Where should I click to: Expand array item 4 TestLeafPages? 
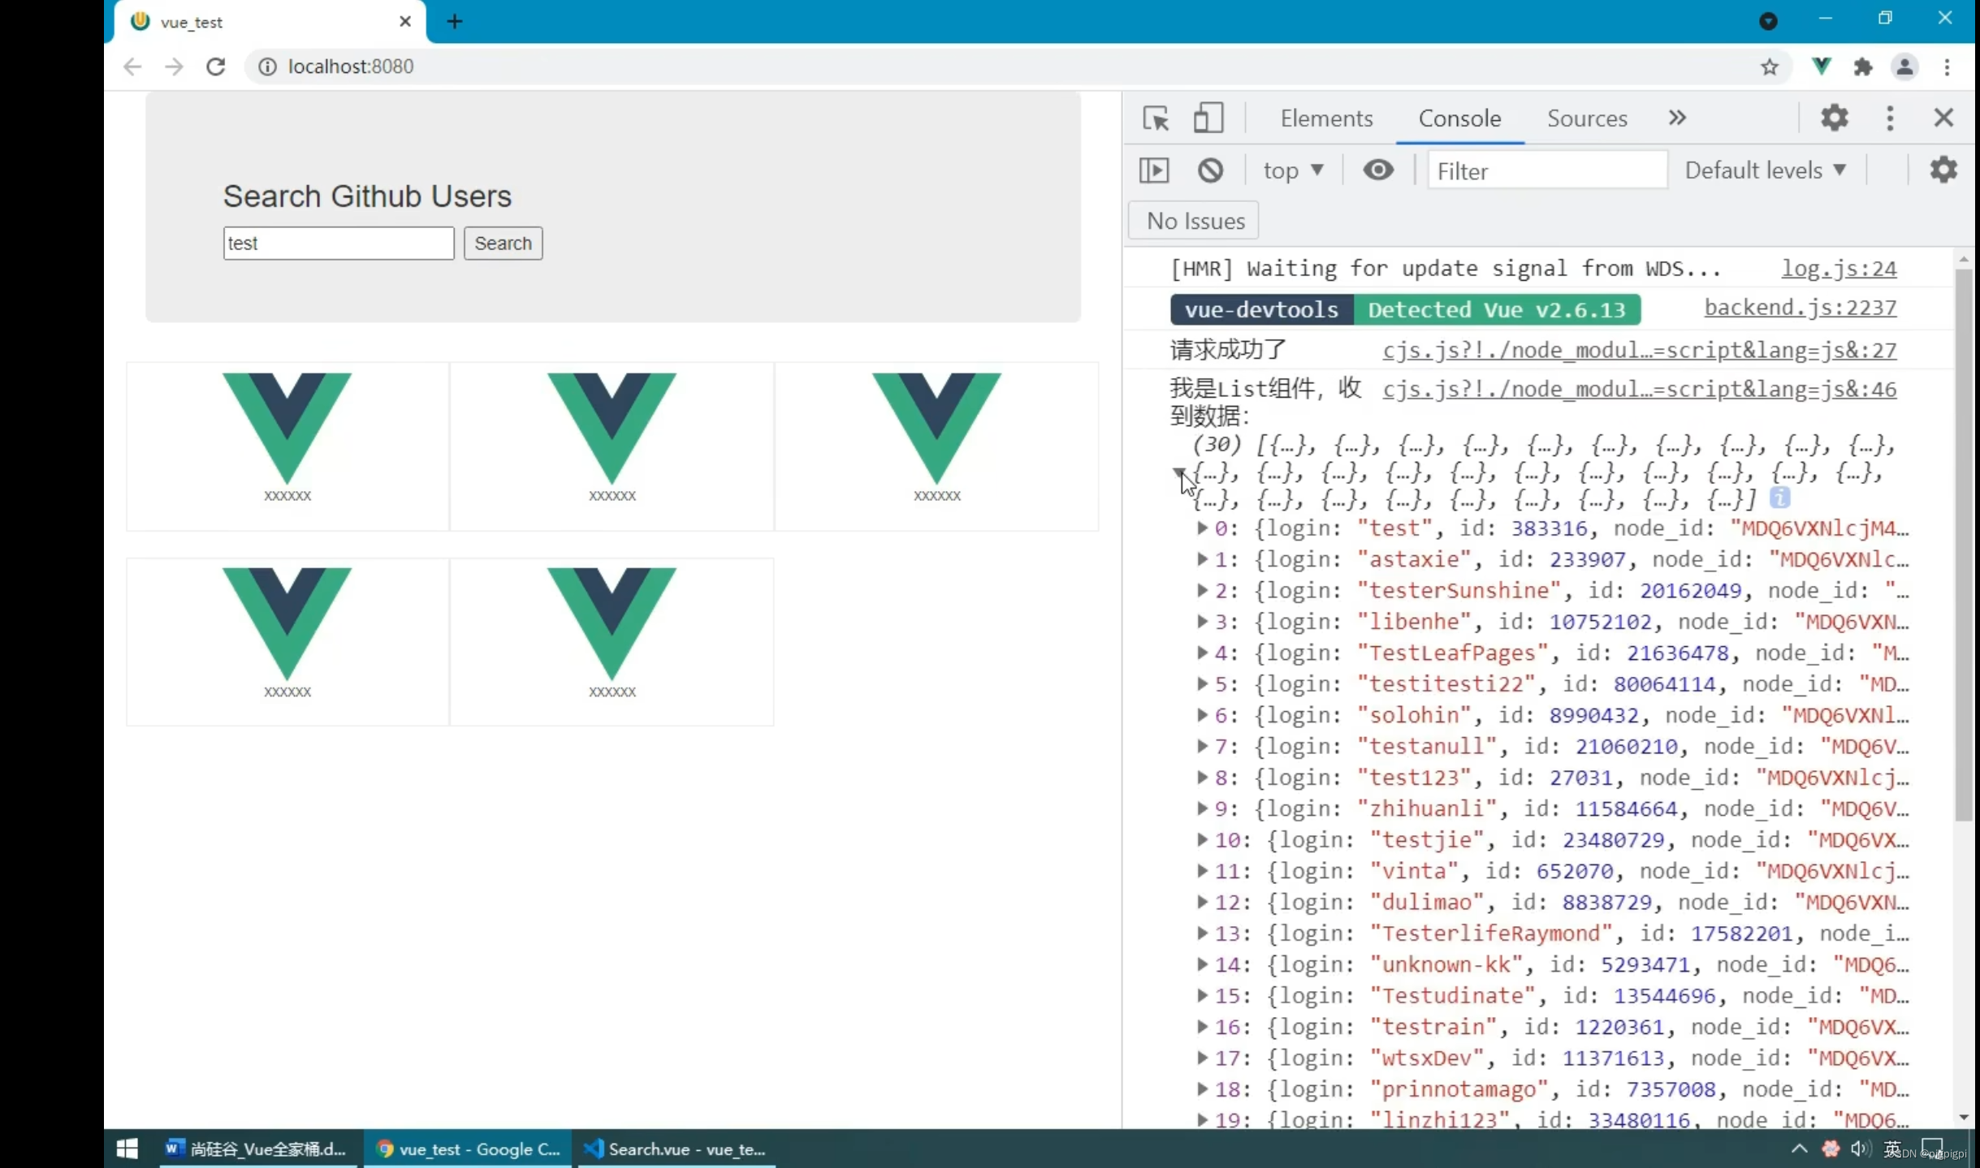[1202, 653]
